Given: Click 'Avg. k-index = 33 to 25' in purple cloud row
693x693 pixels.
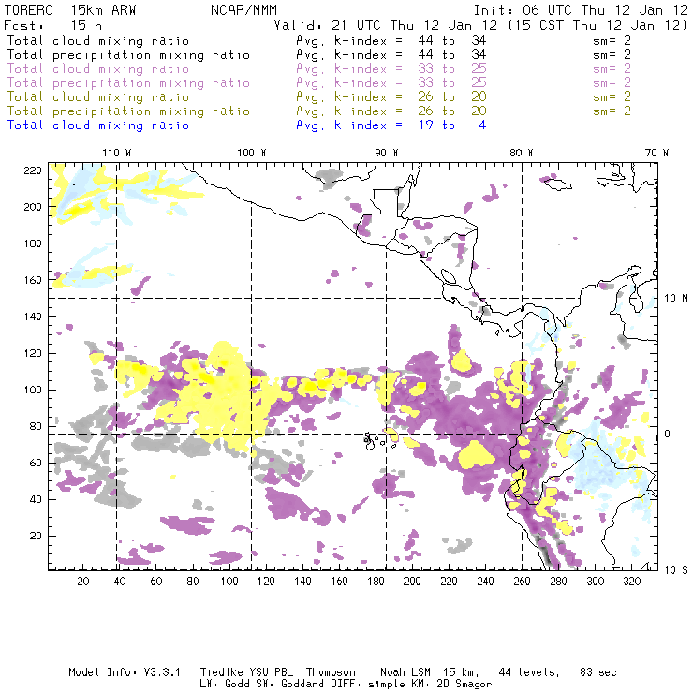Looking at the screenshot, I should (391, 69).
